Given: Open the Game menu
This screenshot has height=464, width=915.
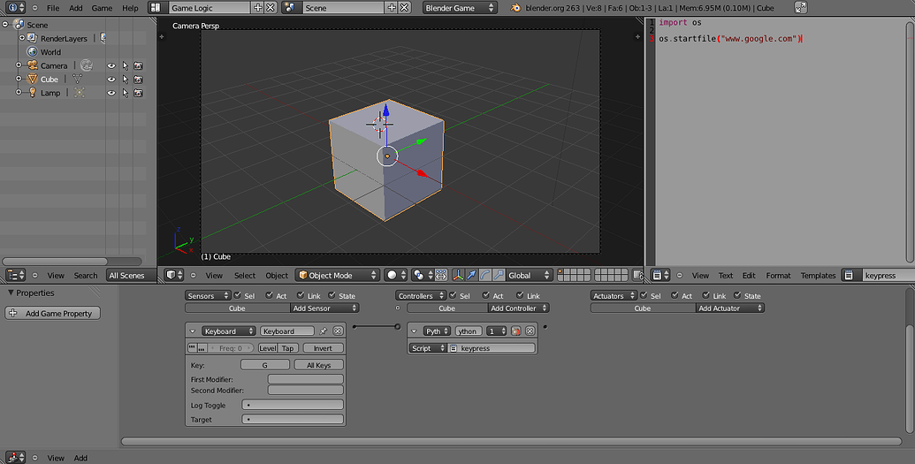Looking at the screenshot, I should pos(102,8).
